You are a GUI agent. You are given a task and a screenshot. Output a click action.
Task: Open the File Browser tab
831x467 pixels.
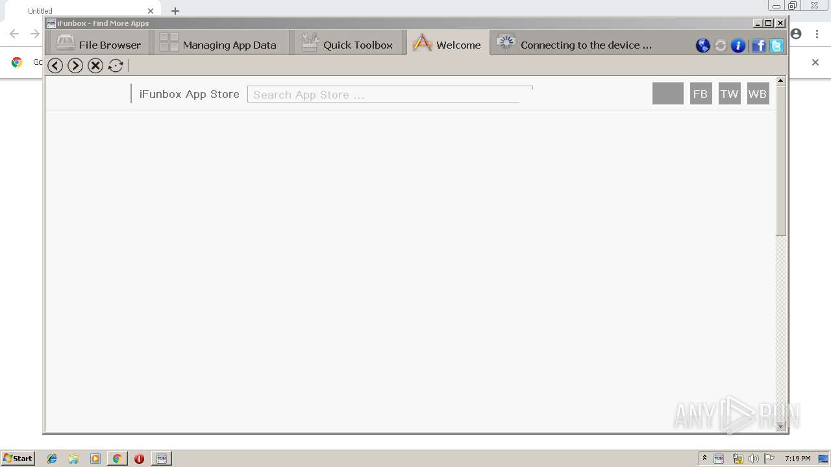pyautogui.click(x=99, y=43)
